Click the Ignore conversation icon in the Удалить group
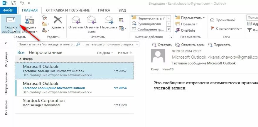This screenshot has height=127, width=258. (44, 18)
